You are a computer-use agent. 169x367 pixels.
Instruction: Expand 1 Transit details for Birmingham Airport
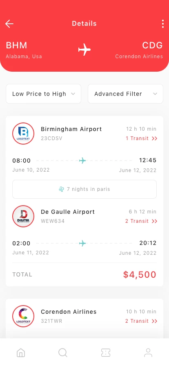tap(141, 138)
